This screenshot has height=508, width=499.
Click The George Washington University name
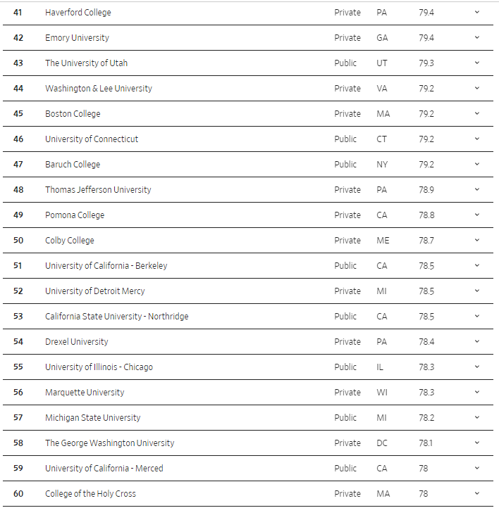109,443
